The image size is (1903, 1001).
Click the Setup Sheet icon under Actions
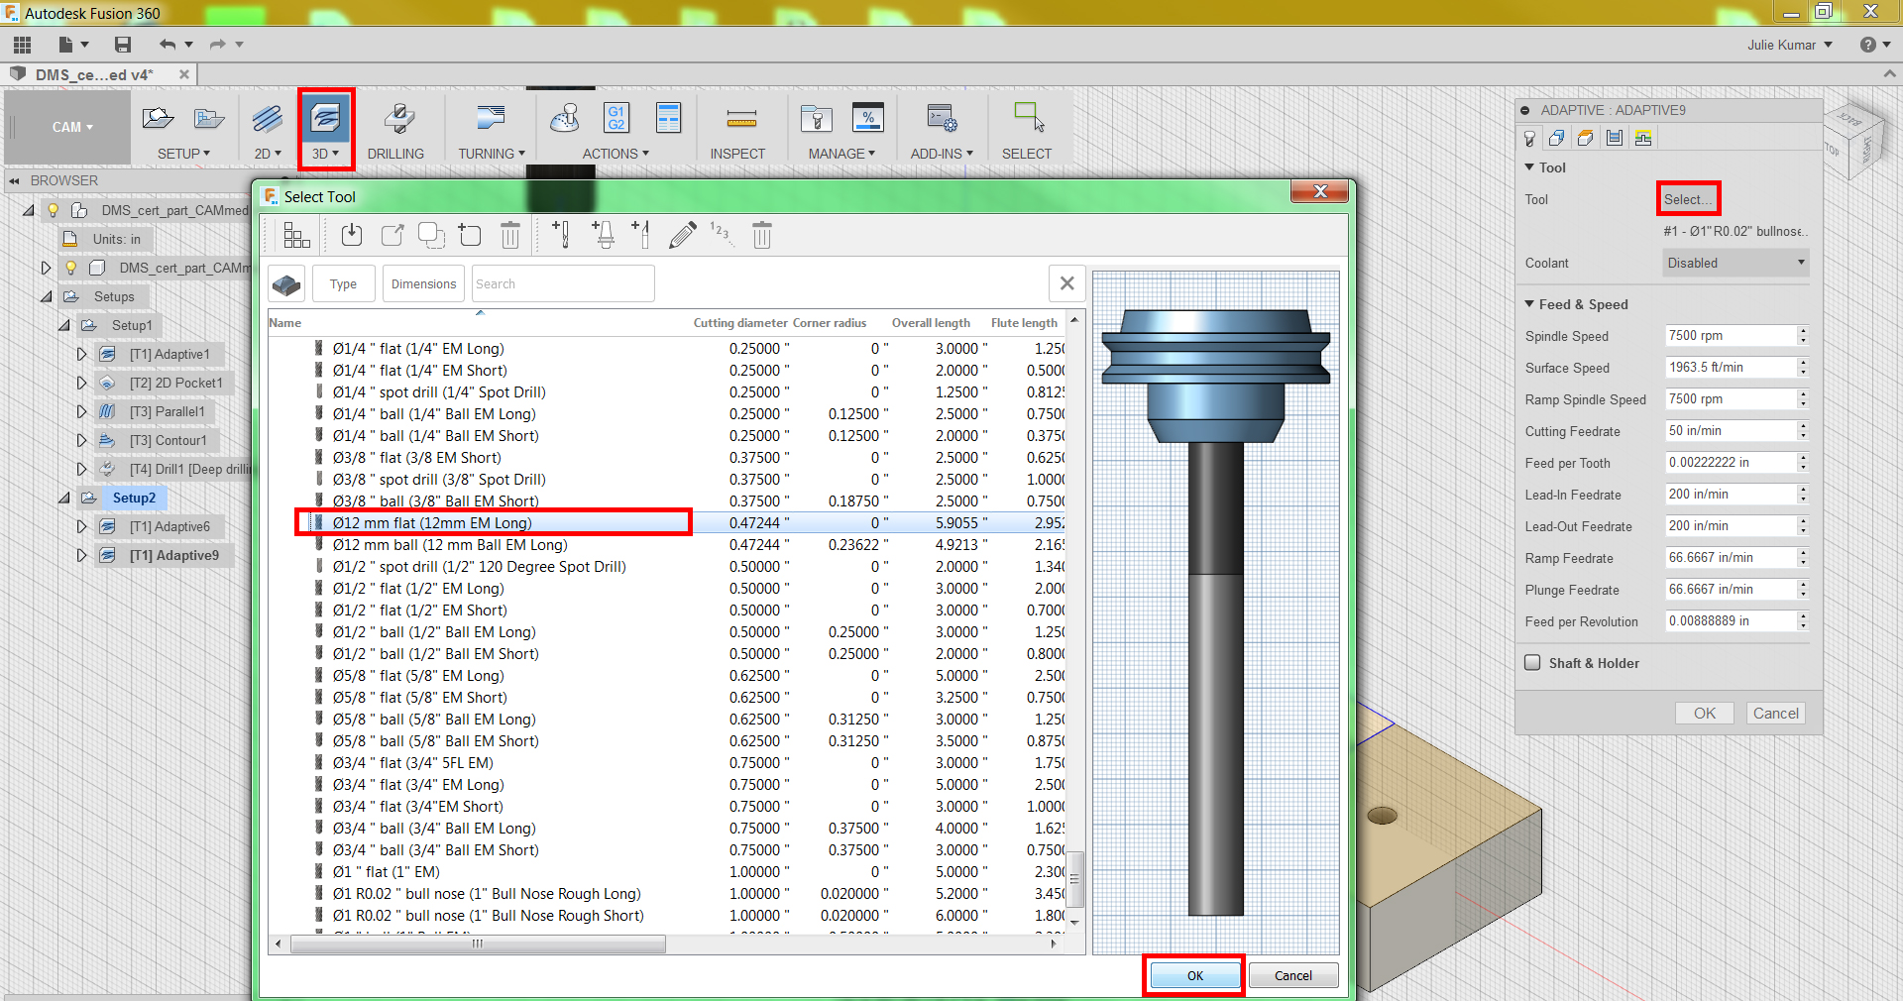[669, 118]
